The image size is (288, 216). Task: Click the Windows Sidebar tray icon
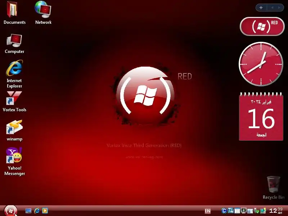click(x=263, y=211)
